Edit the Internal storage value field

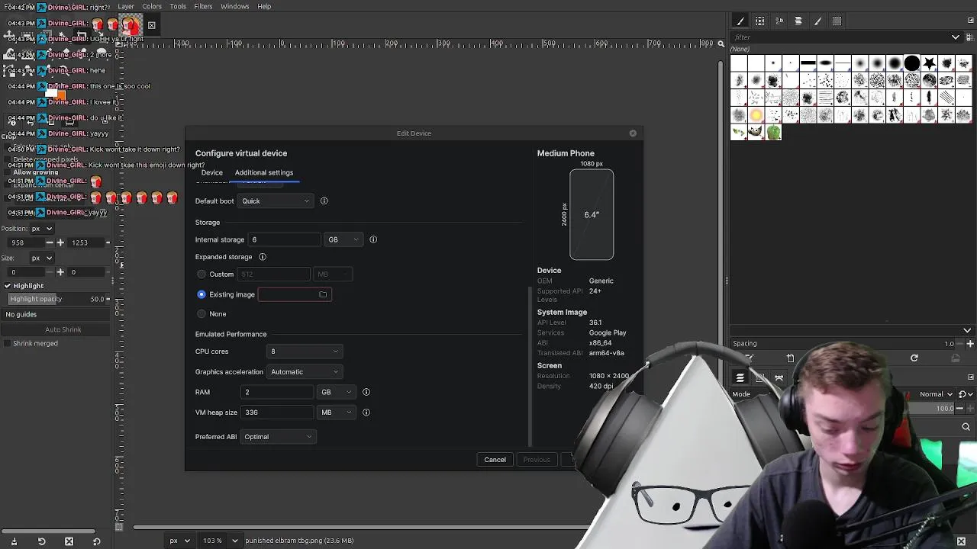coord(284,239)
